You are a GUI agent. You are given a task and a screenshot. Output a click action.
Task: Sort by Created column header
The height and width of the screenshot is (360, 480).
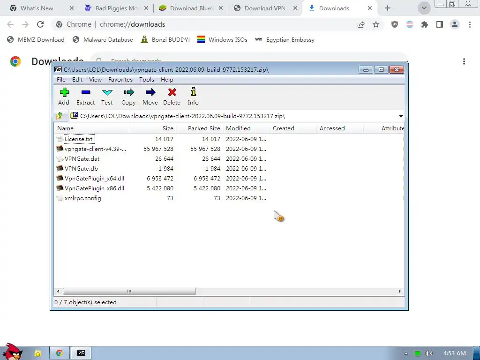pyautogui.click(x=293, y=128)
